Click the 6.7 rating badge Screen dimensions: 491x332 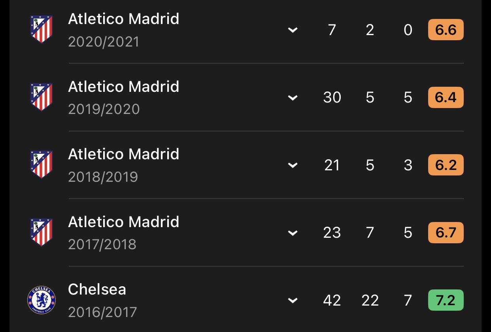[x=446, y=233]
